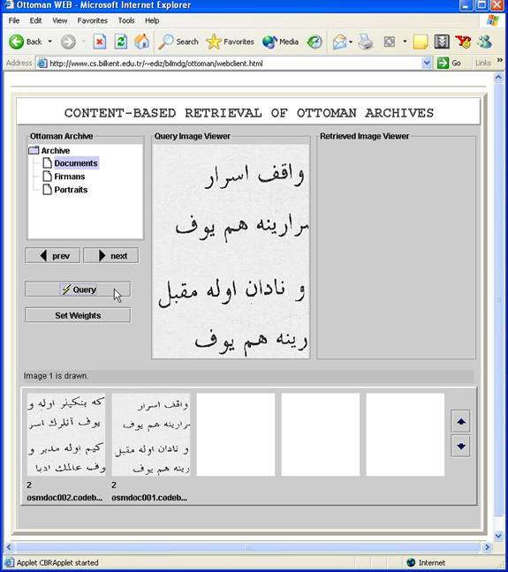
Task: Click the Back arrow icon
Action: pos(16,41)
